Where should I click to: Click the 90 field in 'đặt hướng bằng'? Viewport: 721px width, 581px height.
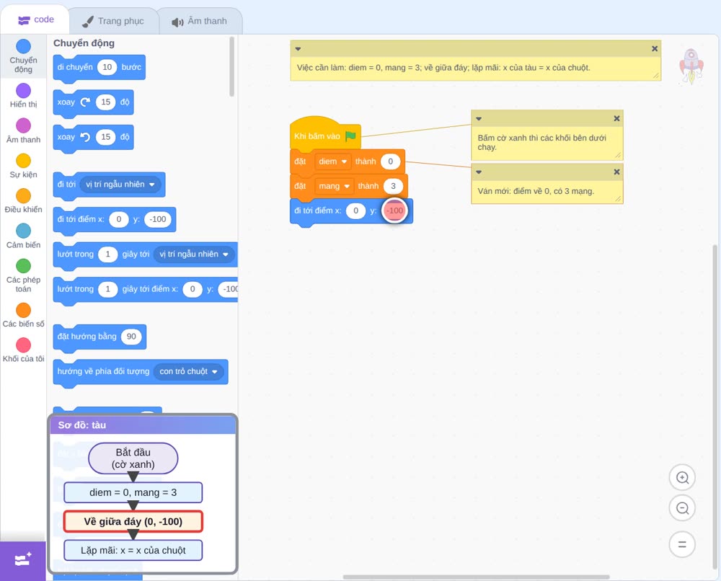coord(131,337)
